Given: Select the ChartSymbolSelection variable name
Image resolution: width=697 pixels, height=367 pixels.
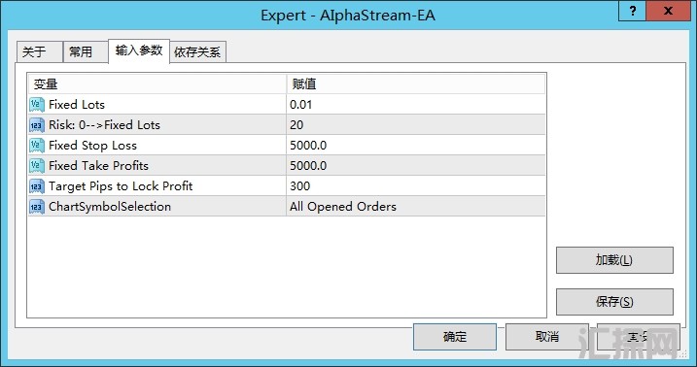Looking at the screenshot, I should tap(110, 207).
